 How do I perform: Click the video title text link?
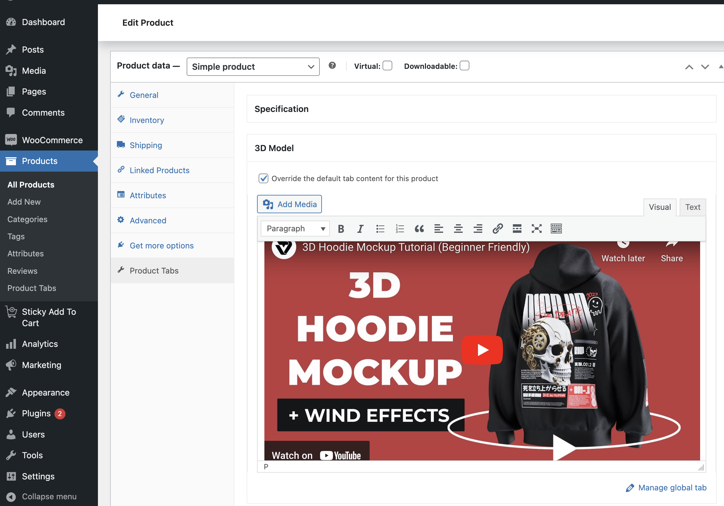point(416,247)
